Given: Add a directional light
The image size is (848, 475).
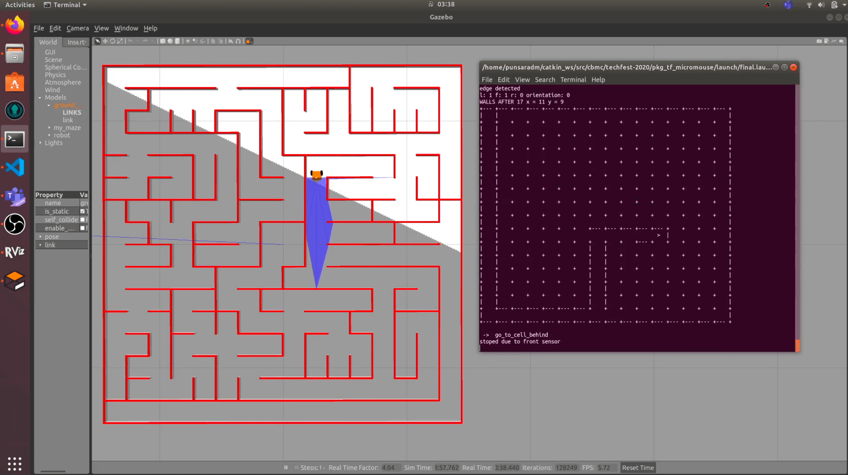Looking at the screenshot, I should click(202, 41).
